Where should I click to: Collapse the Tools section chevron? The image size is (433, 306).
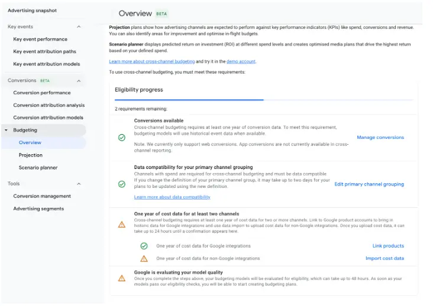click(79, 184)
